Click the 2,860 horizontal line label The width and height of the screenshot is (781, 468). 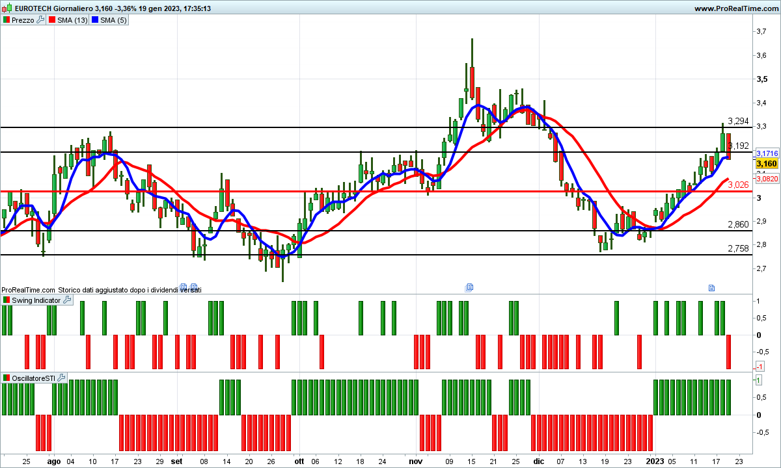point(738,224)
